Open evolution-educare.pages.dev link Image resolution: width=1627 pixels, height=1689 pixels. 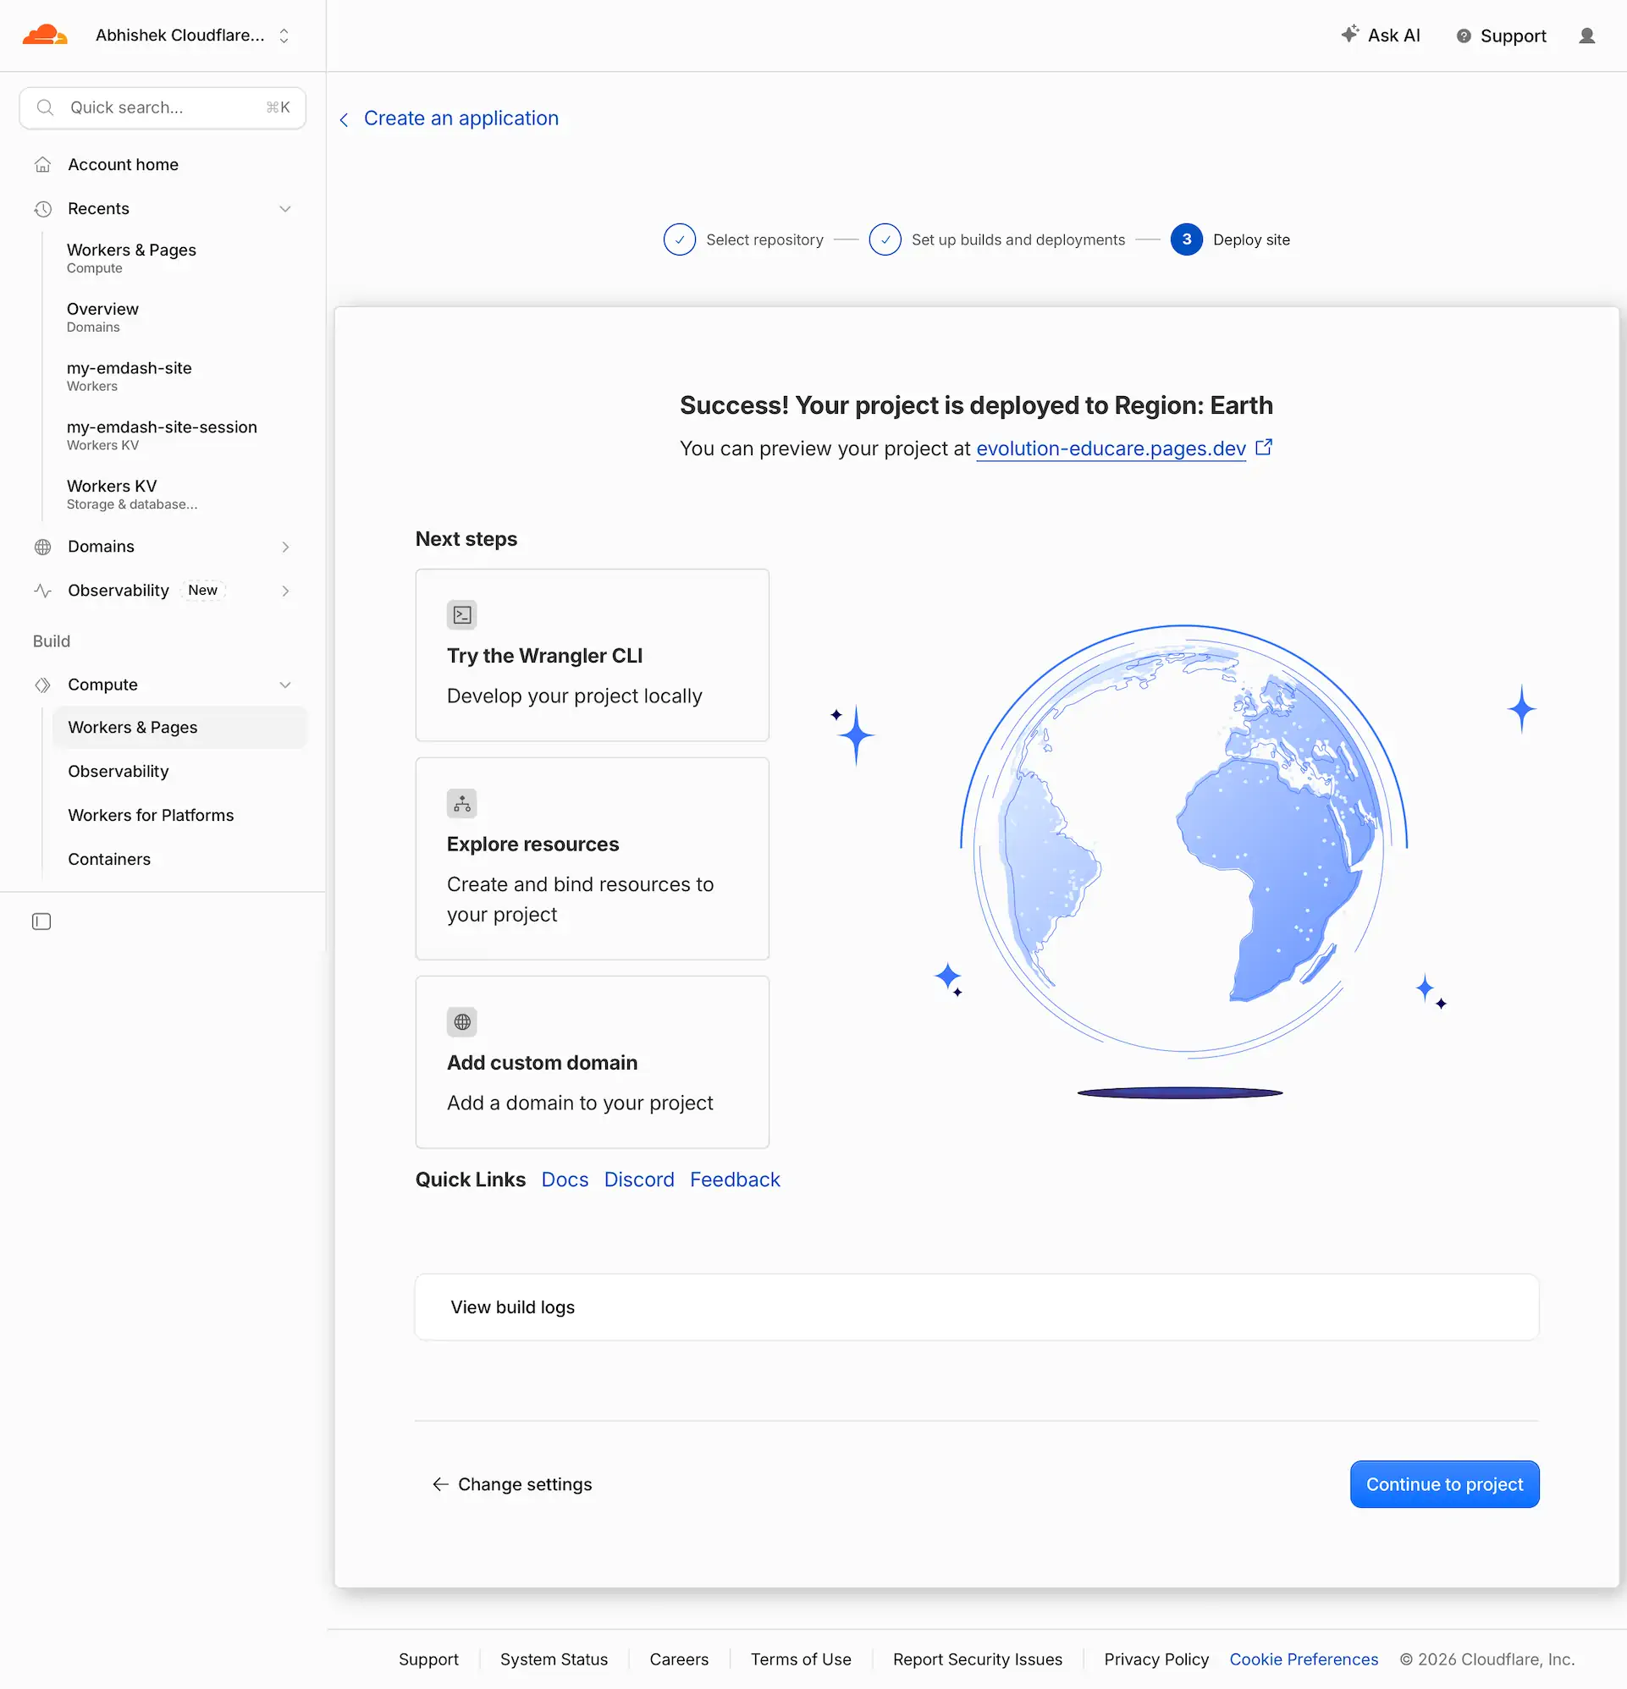pos(1111,448)
